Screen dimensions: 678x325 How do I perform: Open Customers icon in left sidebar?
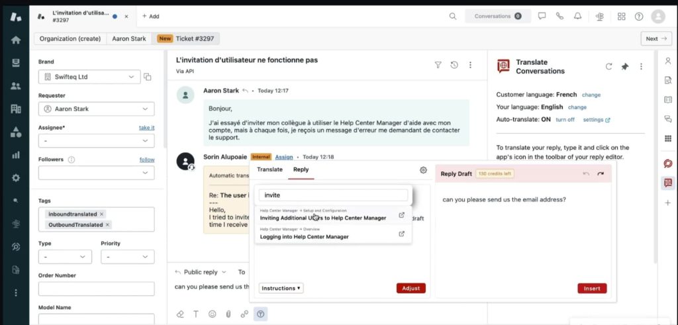[x=16, y=86]
